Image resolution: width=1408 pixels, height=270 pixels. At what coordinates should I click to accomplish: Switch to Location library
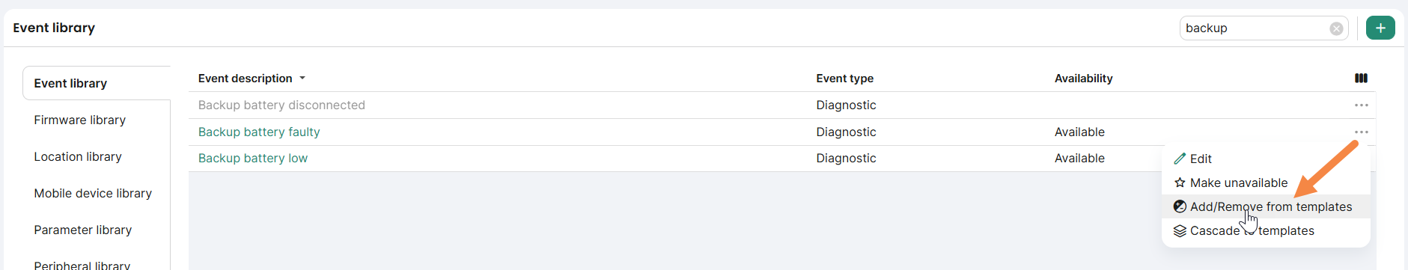(x=78, y=156)
